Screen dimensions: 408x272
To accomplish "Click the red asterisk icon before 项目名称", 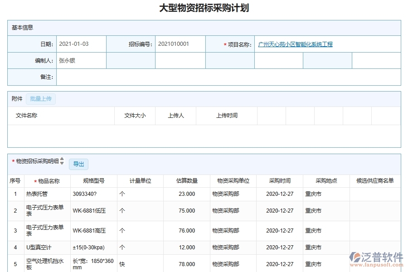I will pos(224,44).
